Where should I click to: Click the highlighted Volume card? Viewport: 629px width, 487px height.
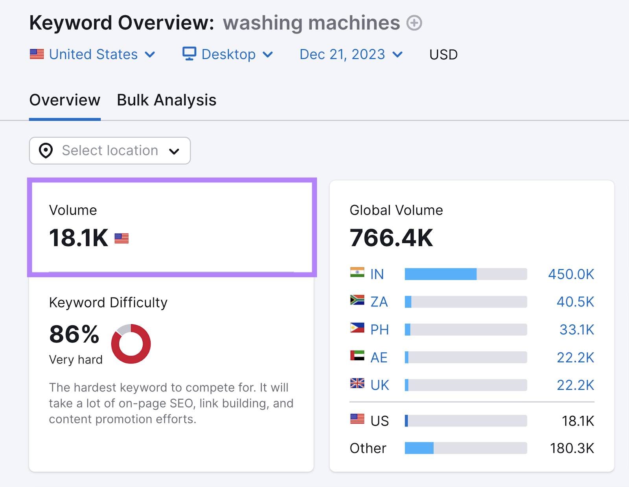[172, 227]
